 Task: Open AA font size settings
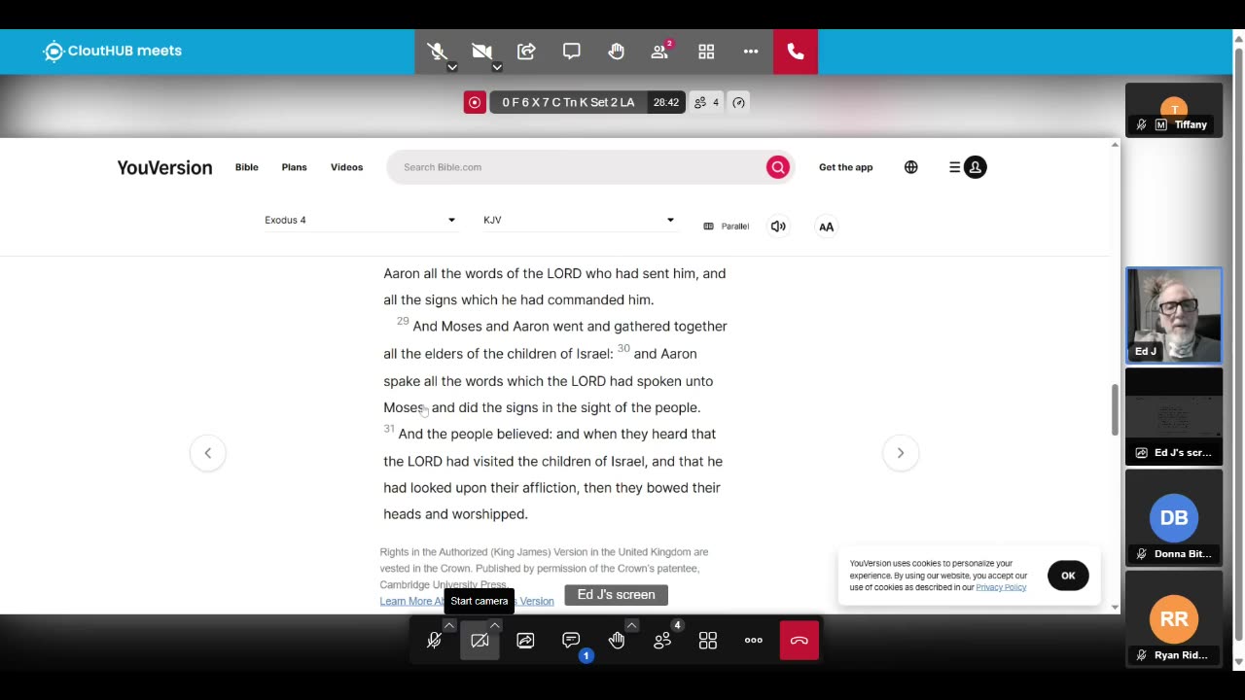[826, 227]
